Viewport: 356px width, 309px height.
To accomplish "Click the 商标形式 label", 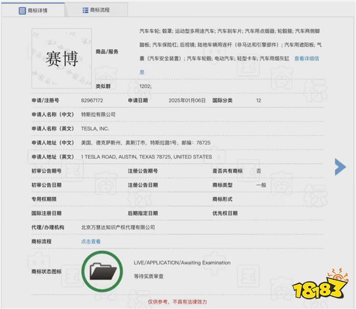I will coord(223,199).
